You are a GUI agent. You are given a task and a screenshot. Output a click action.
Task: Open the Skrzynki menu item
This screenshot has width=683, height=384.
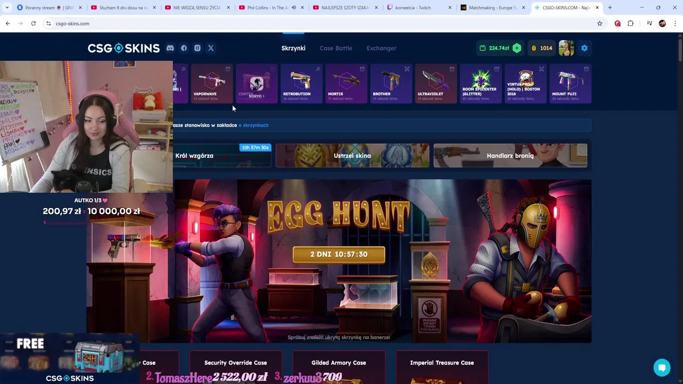[293, 48]
